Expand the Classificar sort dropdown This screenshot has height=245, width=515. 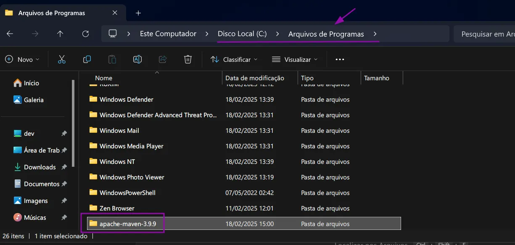coord(234,60)
